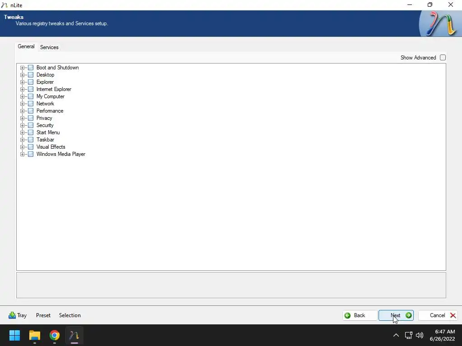Expand the Windows Media Player node
Viewport: 462px width, 346px height.
[22, 154]
